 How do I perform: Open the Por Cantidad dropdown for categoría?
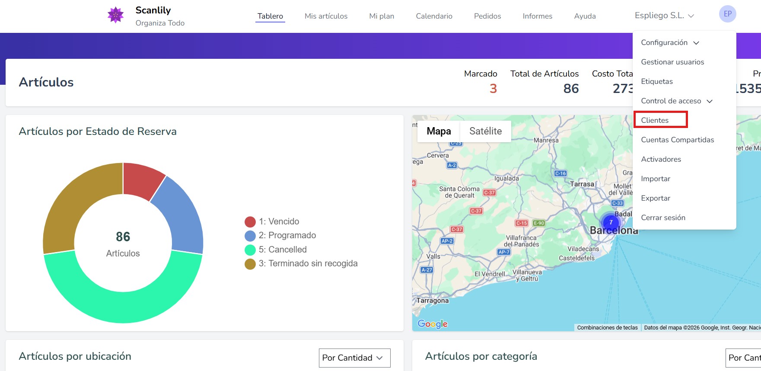pos(743,358)
